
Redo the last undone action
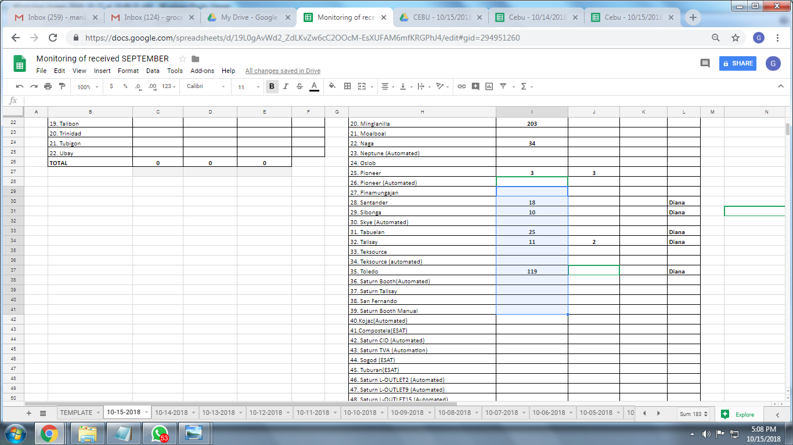(x=34, y=86)
